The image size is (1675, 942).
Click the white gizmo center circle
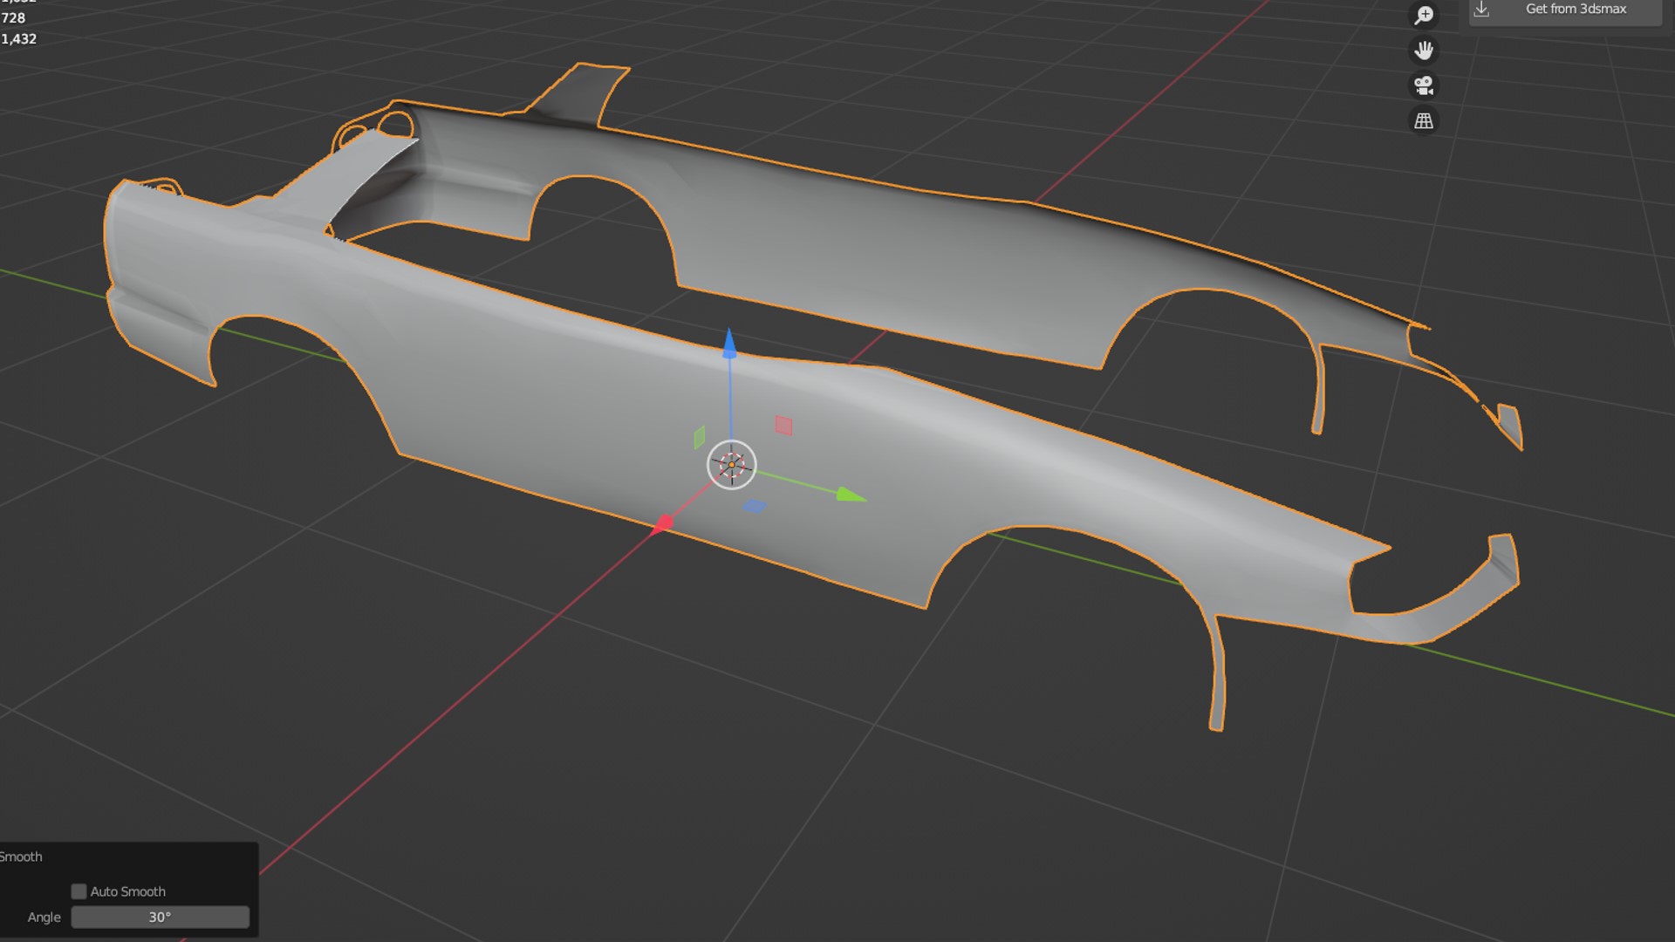[x=731, y=465]
